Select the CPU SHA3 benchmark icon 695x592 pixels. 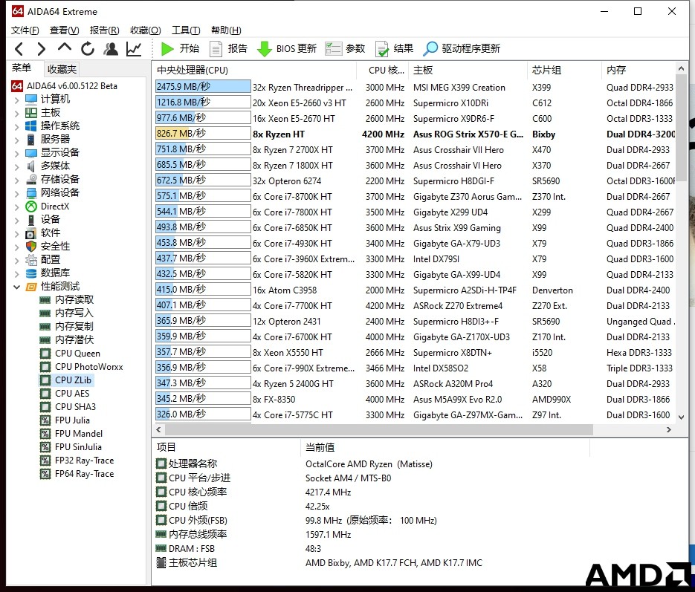45,407
